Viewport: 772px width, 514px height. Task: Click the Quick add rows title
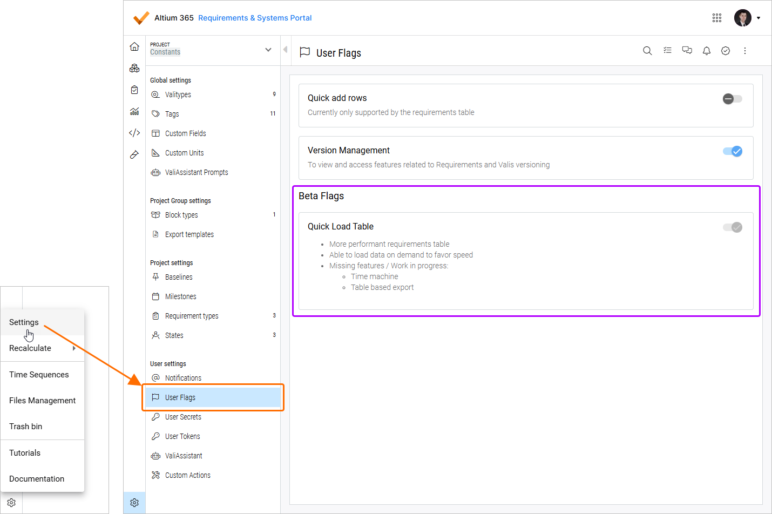tap(337, 98)
